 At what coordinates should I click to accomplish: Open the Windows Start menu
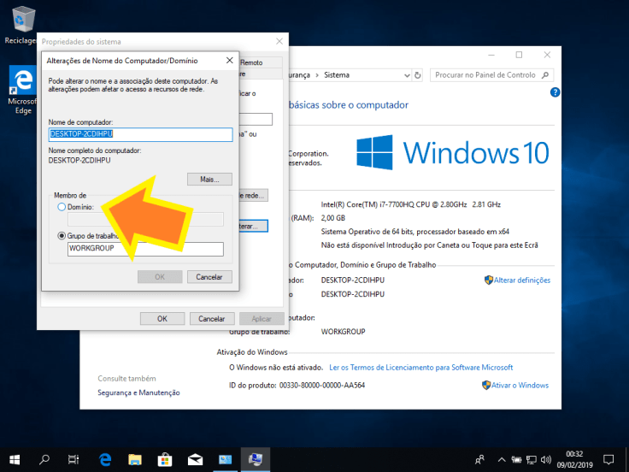click(x=15, y=459)
